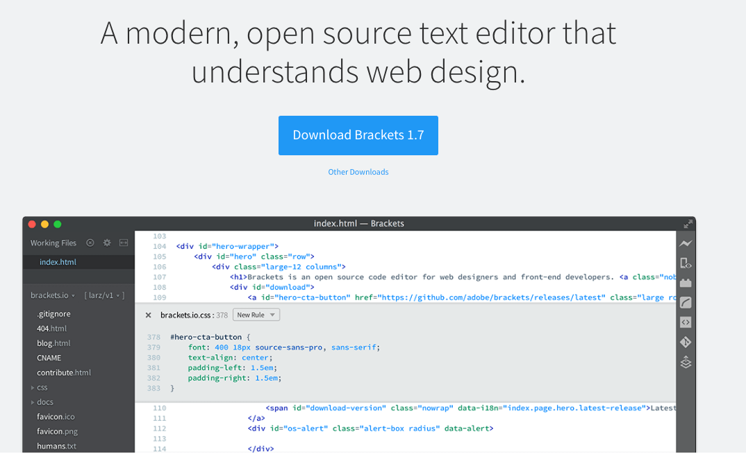
Task: Open the larz/v1 branch dropdown
Action: pos(104,295)
